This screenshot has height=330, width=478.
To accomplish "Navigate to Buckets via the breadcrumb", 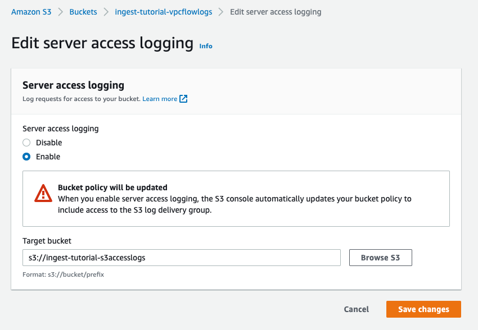I will coord(83,11).
